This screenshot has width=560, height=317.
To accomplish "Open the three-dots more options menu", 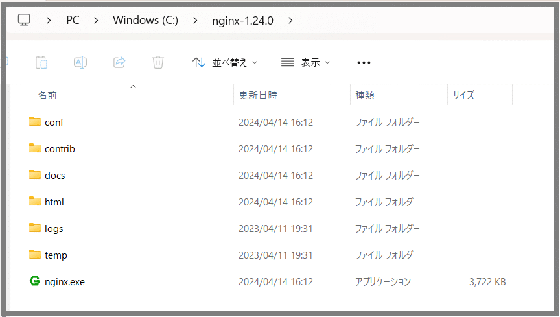I will (x=364, y=62).
